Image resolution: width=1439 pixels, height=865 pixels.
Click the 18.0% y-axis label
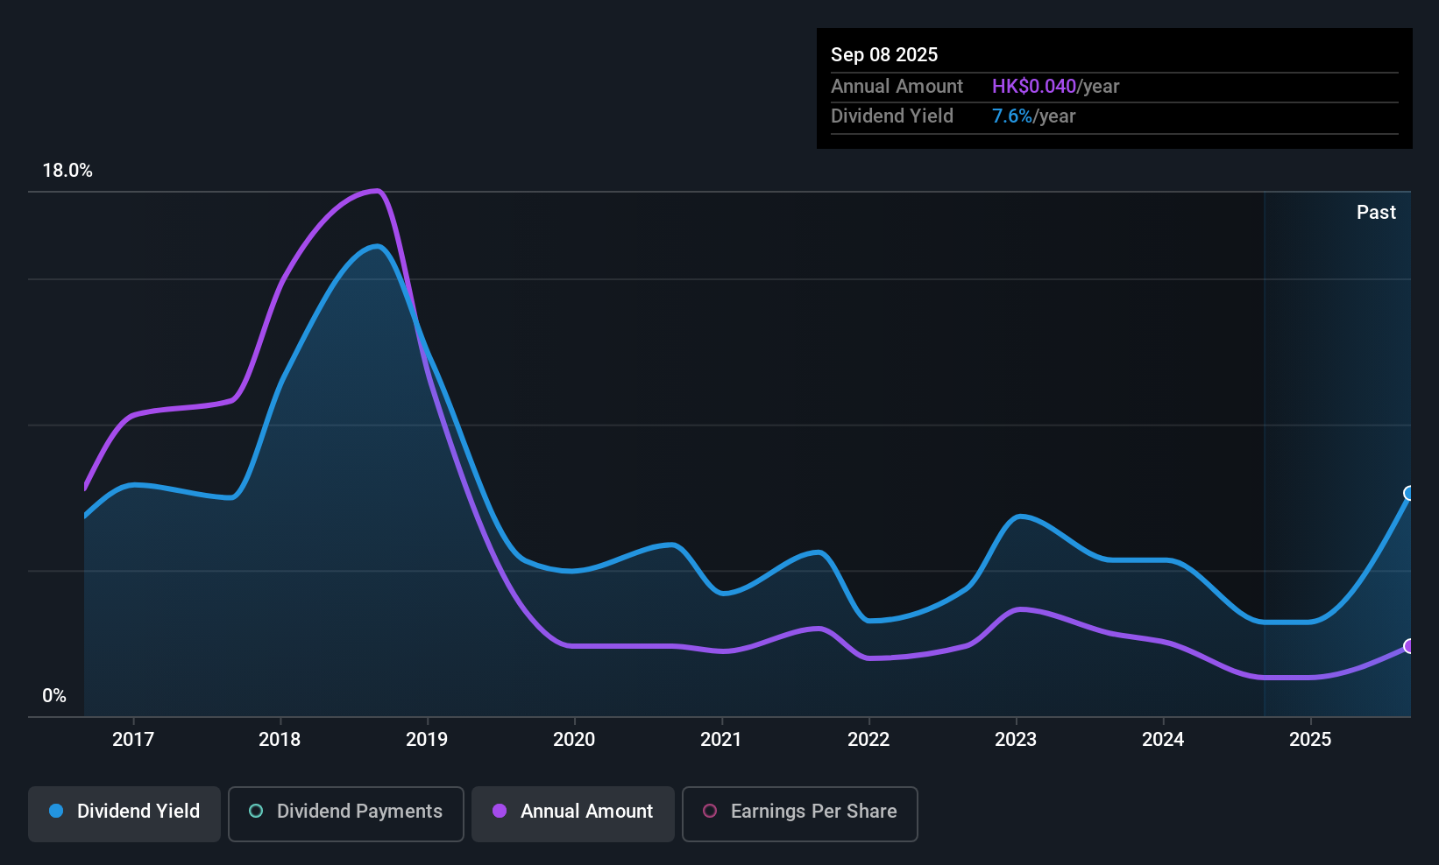click(x=67, y=171)
